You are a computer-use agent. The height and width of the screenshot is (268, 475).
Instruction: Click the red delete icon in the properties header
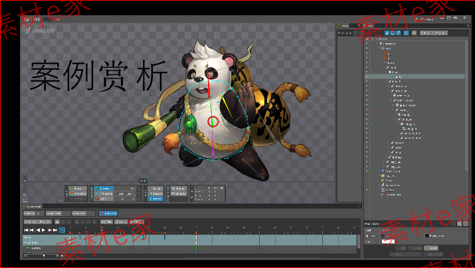466,223
